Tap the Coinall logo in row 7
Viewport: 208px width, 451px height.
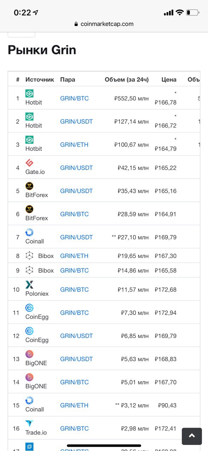30,232
